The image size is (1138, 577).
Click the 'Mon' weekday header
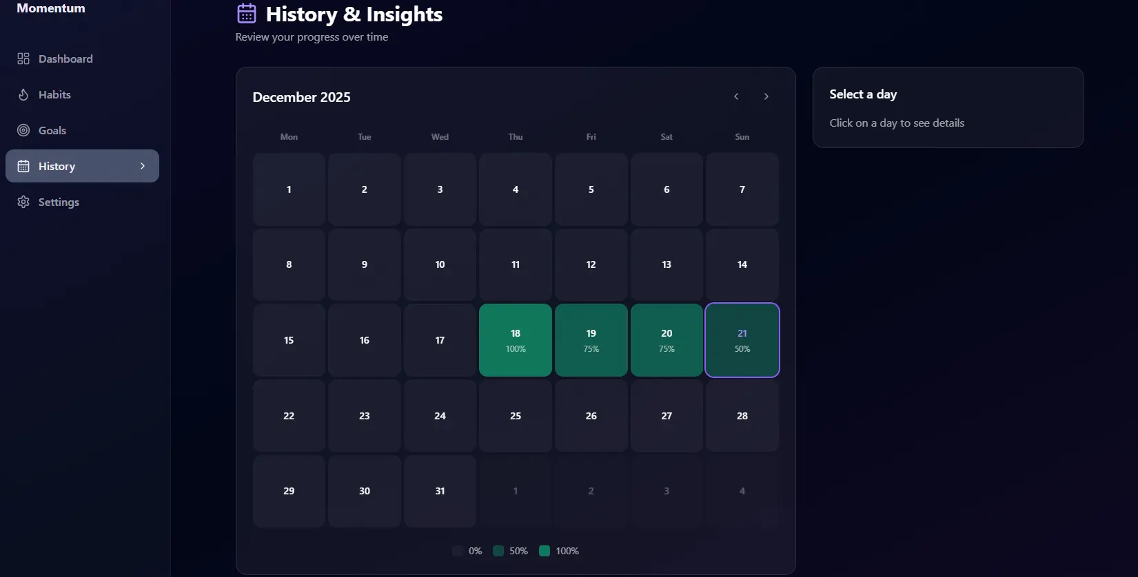(289, 137)
